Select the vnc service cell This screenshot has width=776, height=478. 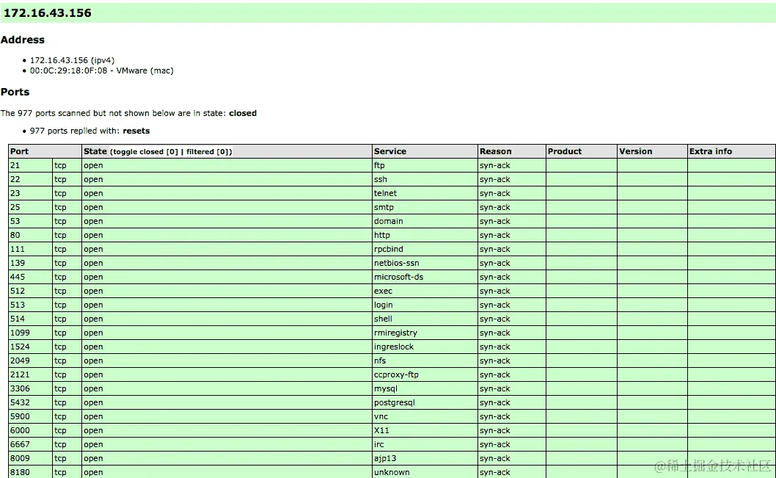pyautogui.click(x=424, y=416)
